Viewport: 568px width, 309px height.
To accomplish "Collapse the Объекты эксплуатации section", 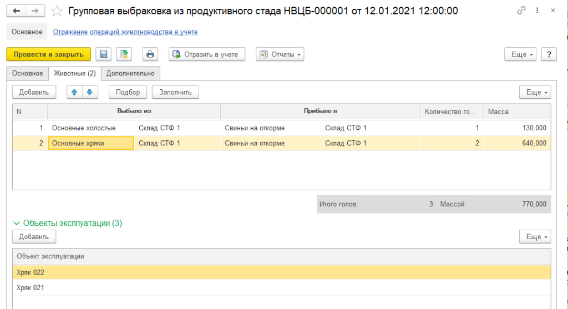I will [x=16, y=223].
